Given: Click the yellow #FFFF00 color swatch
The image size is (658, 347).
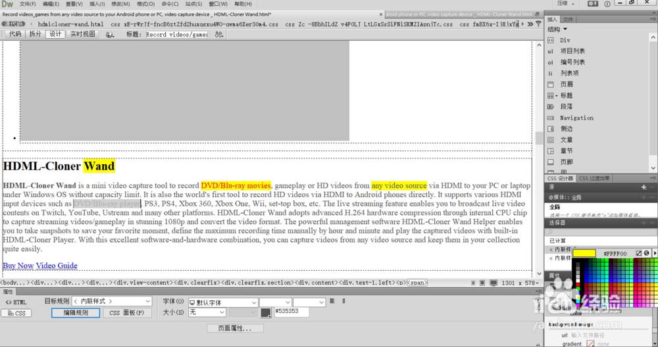Looking at the screenshot, I should point(584,253).
